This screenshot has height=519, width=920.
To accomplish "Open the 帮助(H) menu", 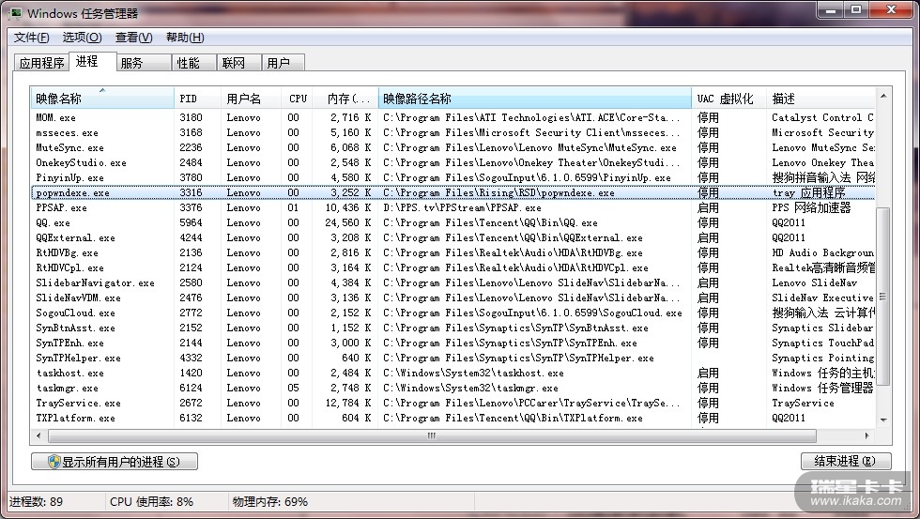I will pos(185,38).
